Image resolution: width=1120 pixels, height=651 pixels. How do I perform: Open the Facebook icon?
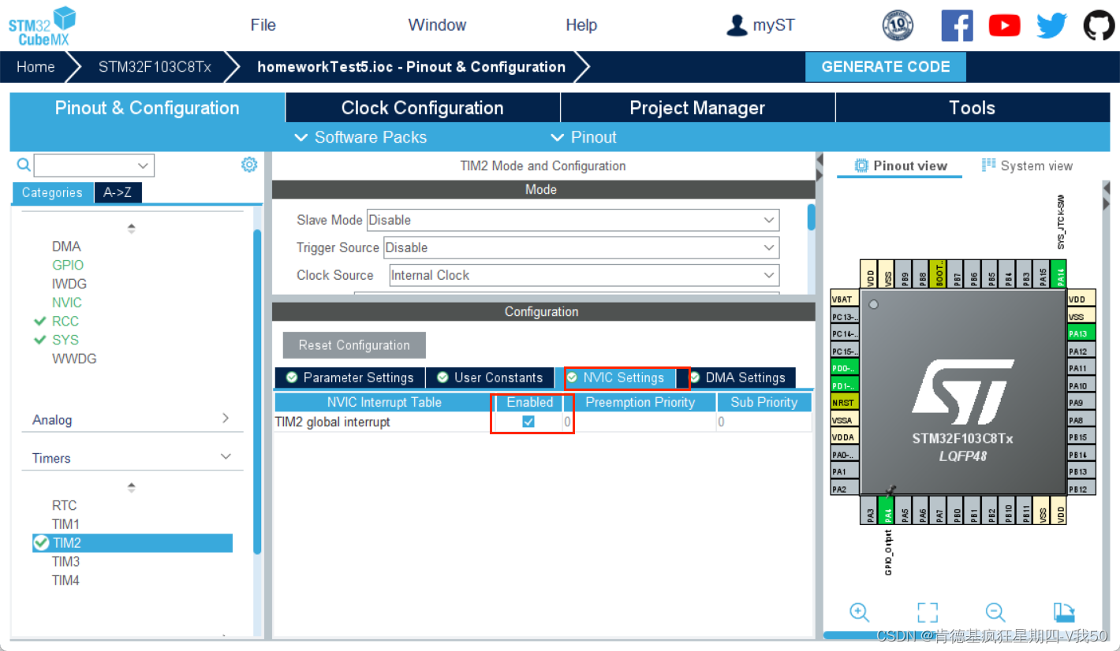coord(957,25)
